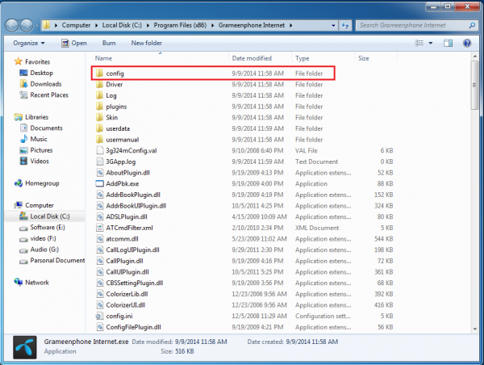Expand the arrow after Computer in breadcrumb

click(96, 25)
